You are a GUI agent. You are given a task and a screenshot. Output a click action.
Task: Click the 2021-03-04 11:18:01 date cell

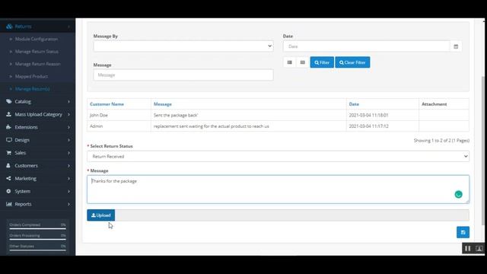pyautogui.click(x=382, y=115)
